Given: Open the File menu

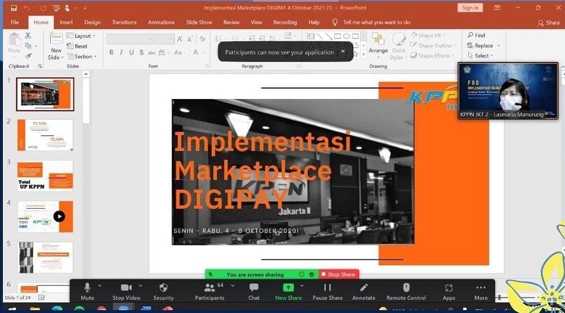Looking at the screenshot, I should [15, 22].
